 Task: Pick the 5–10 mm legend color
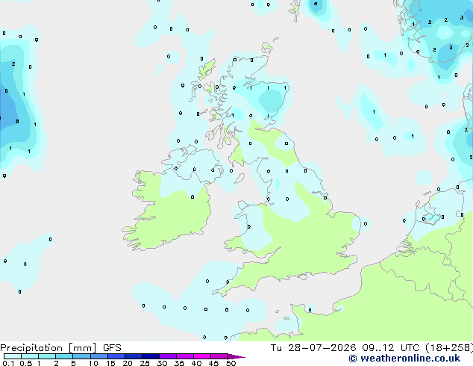pyautogui.click(x=81, y=356)
